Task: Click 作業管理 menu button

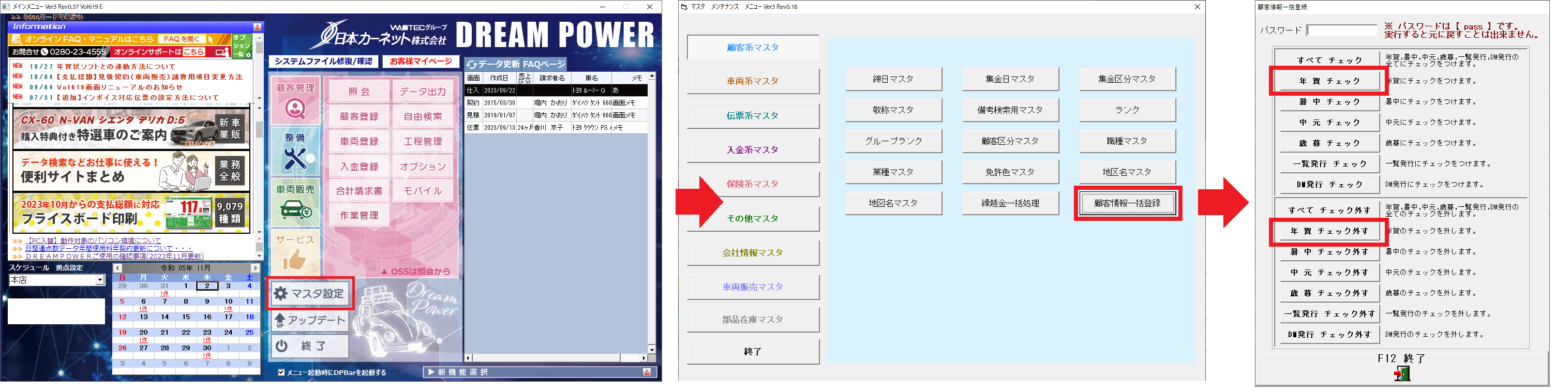Action: (x=359, y=215)
